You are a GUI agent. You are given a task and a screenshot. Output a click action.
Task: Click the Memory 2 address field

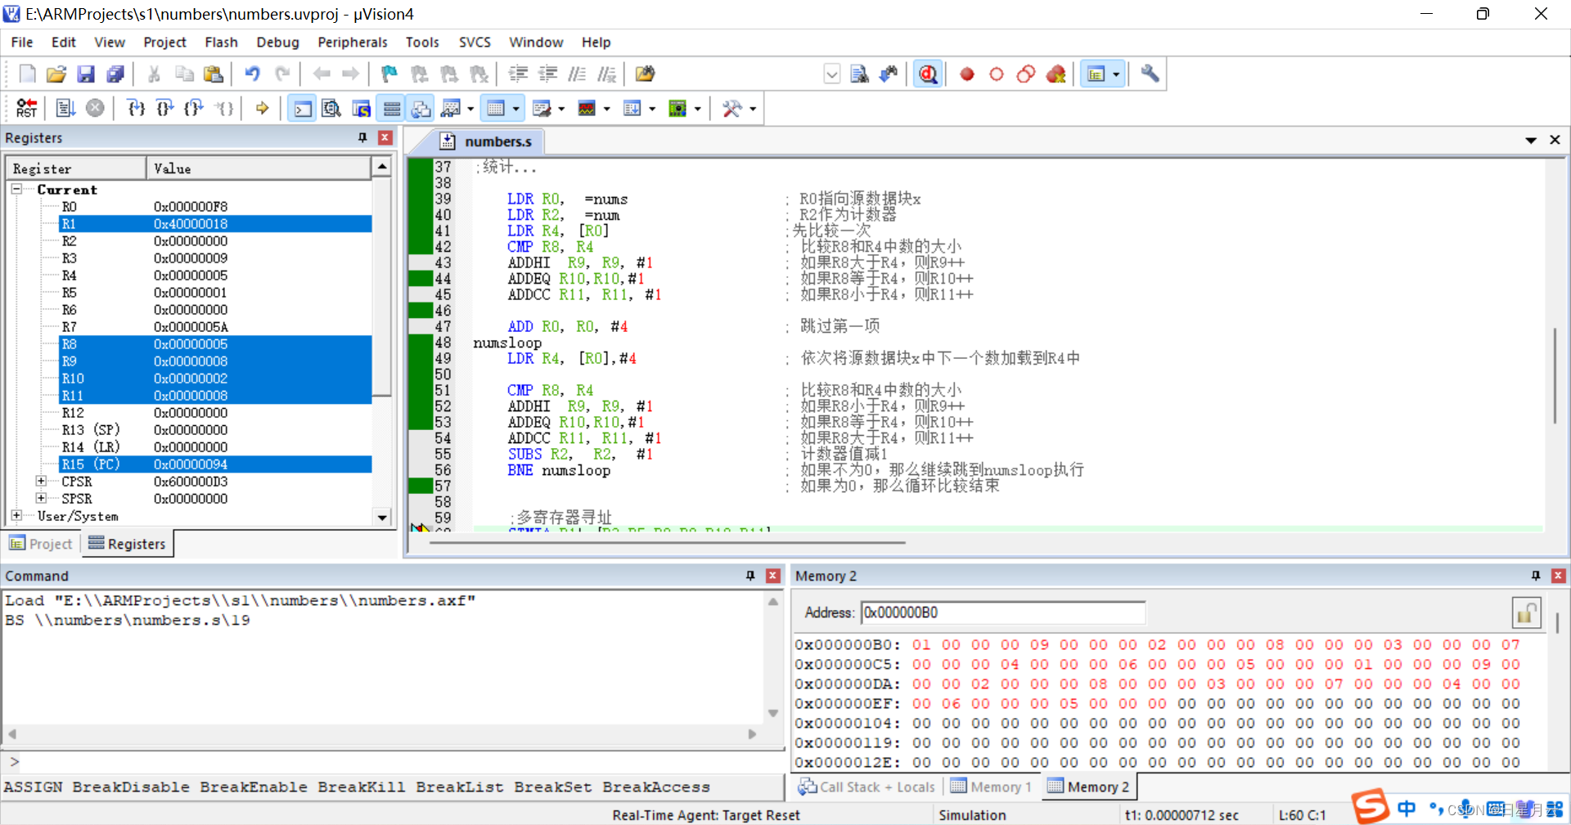click(x=1003, y=612)
